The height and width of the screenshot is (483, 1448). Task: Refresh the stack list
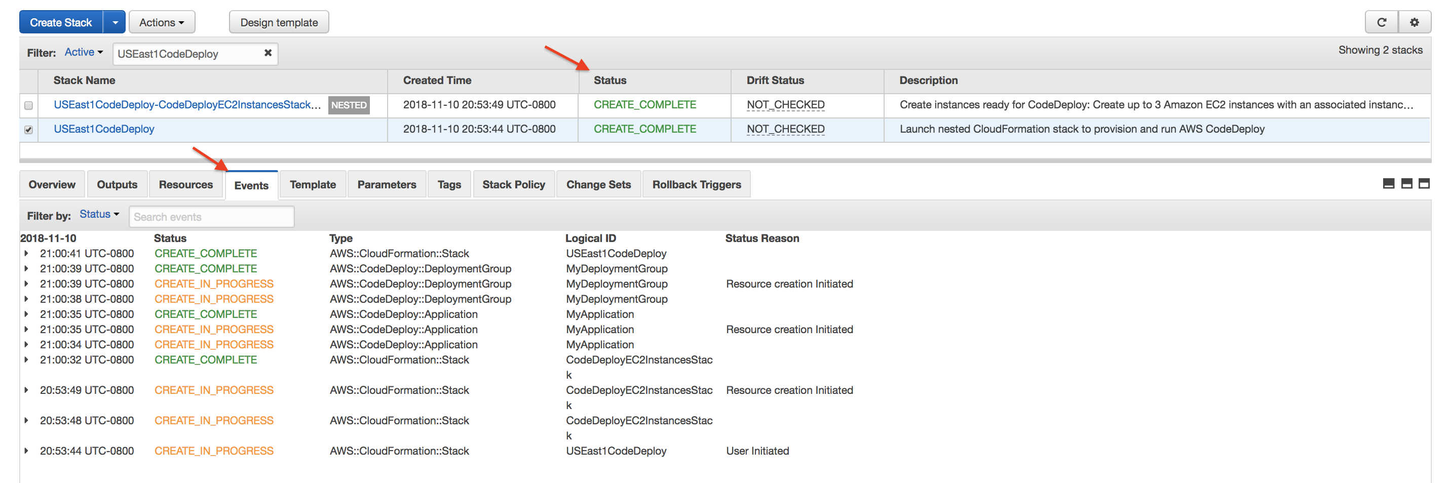1382,22
